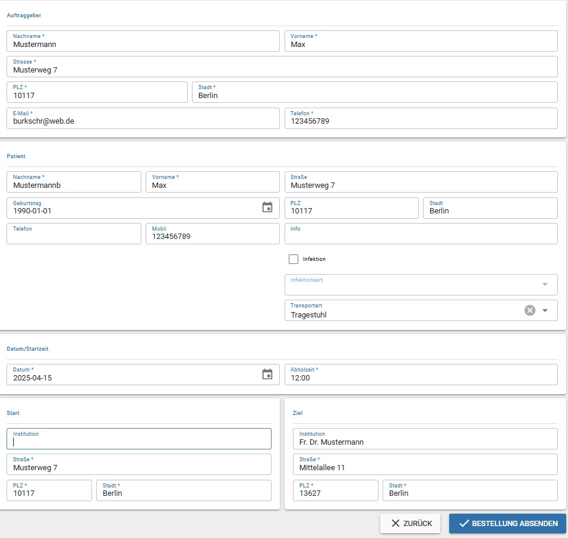Image resolution: width=568 pixels, height=538 pixels.
Task: Edit the Patient PLZ field
Action: (351, 208)
